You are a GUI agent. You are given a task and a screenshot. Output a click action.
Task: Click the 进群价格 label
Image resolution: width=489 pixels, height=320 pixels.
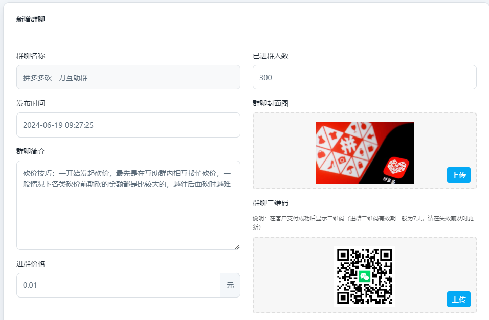pyautogui.click(x=31, y=264)
